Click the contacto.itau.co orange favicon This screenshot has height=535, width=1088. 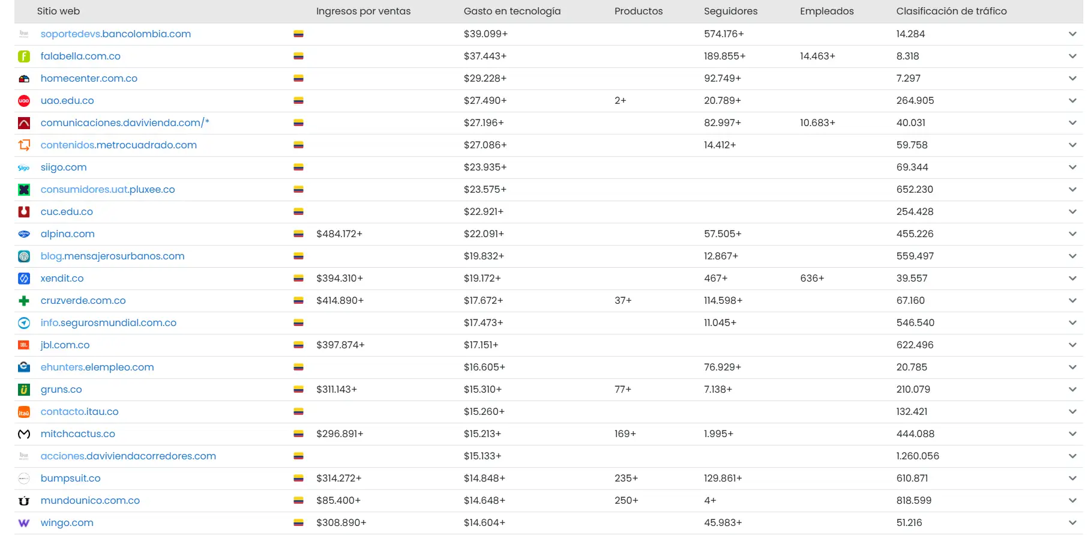point(24,412)
